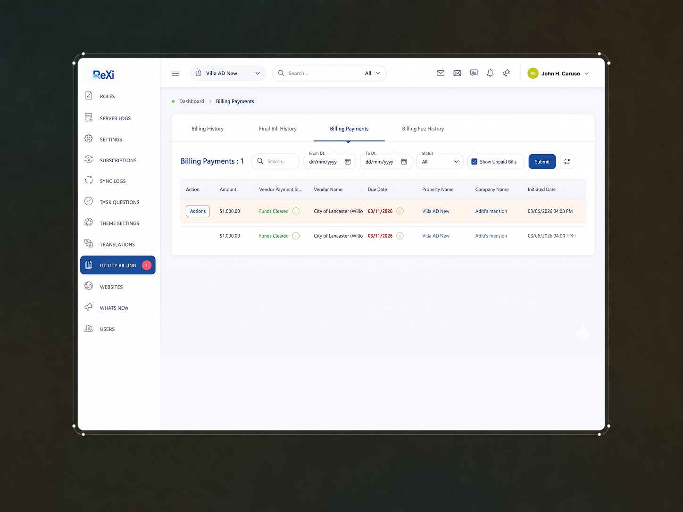Screen dimensions: 683x512
Task: Open Aditi's mansion link in second row
Action: click(491, 236)
